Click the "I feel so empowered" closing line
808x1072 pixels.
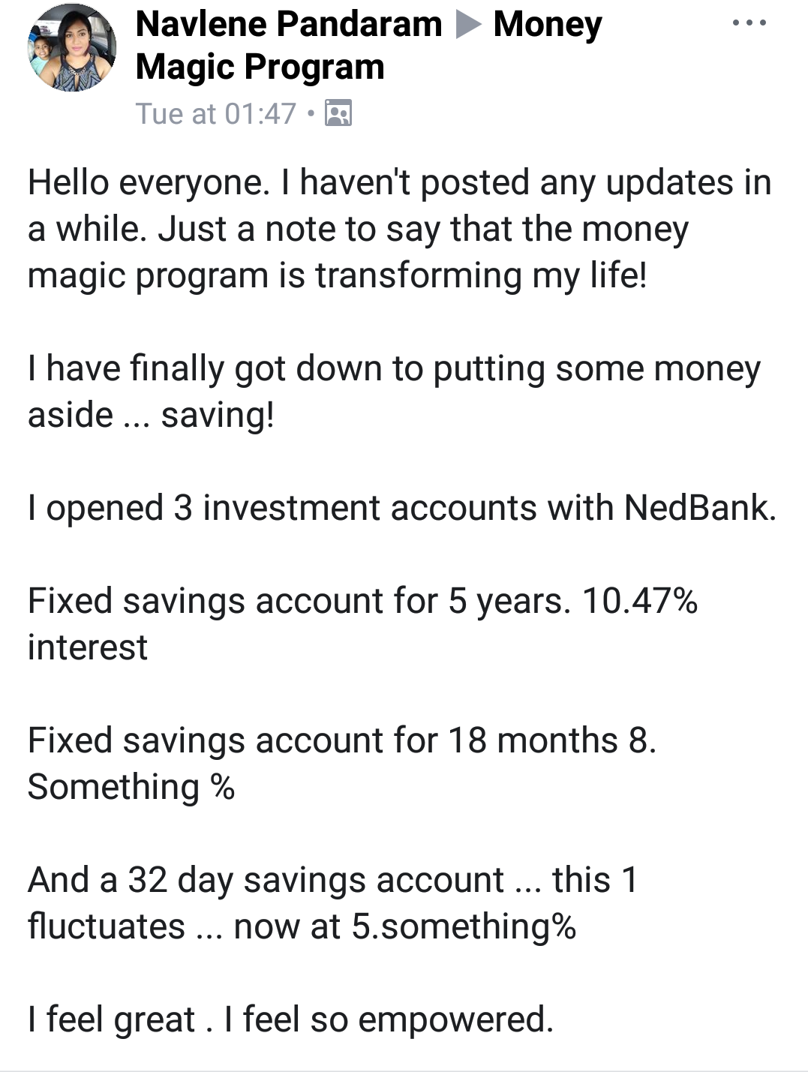point(388,1020)
